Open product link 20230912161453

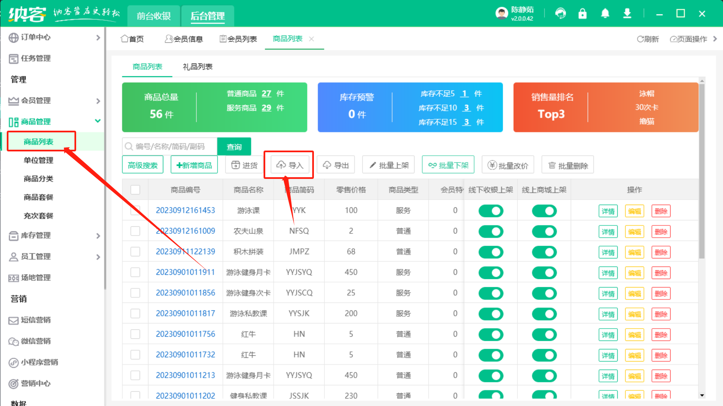pyautogui.click(x=185, y=210)
